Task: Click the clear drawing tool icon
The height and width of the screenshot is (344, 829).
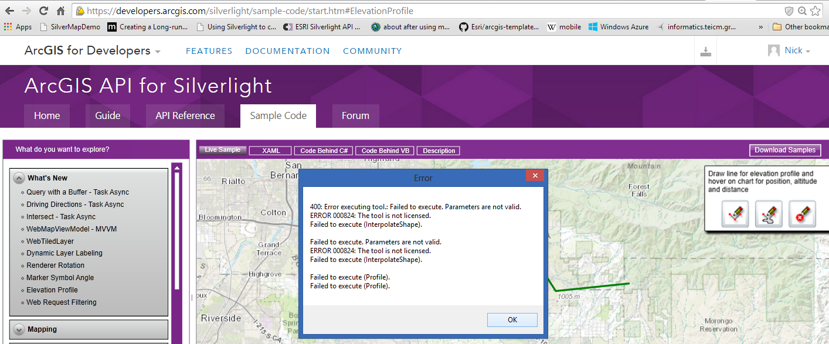Action: coord(802,213)
